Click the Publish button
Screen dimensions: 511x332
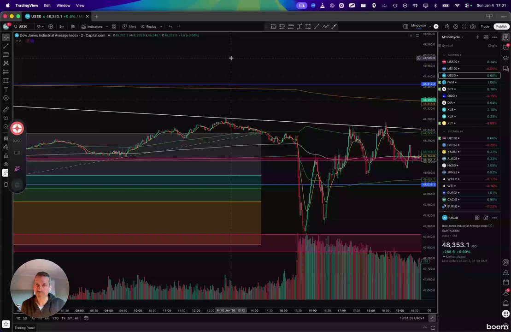pos(501,26)
